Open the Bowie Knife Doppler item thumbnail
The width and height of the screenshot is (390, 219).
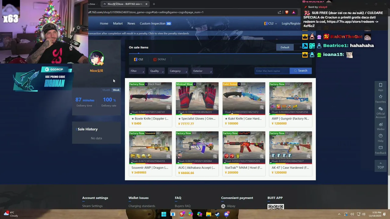point(150,98)
